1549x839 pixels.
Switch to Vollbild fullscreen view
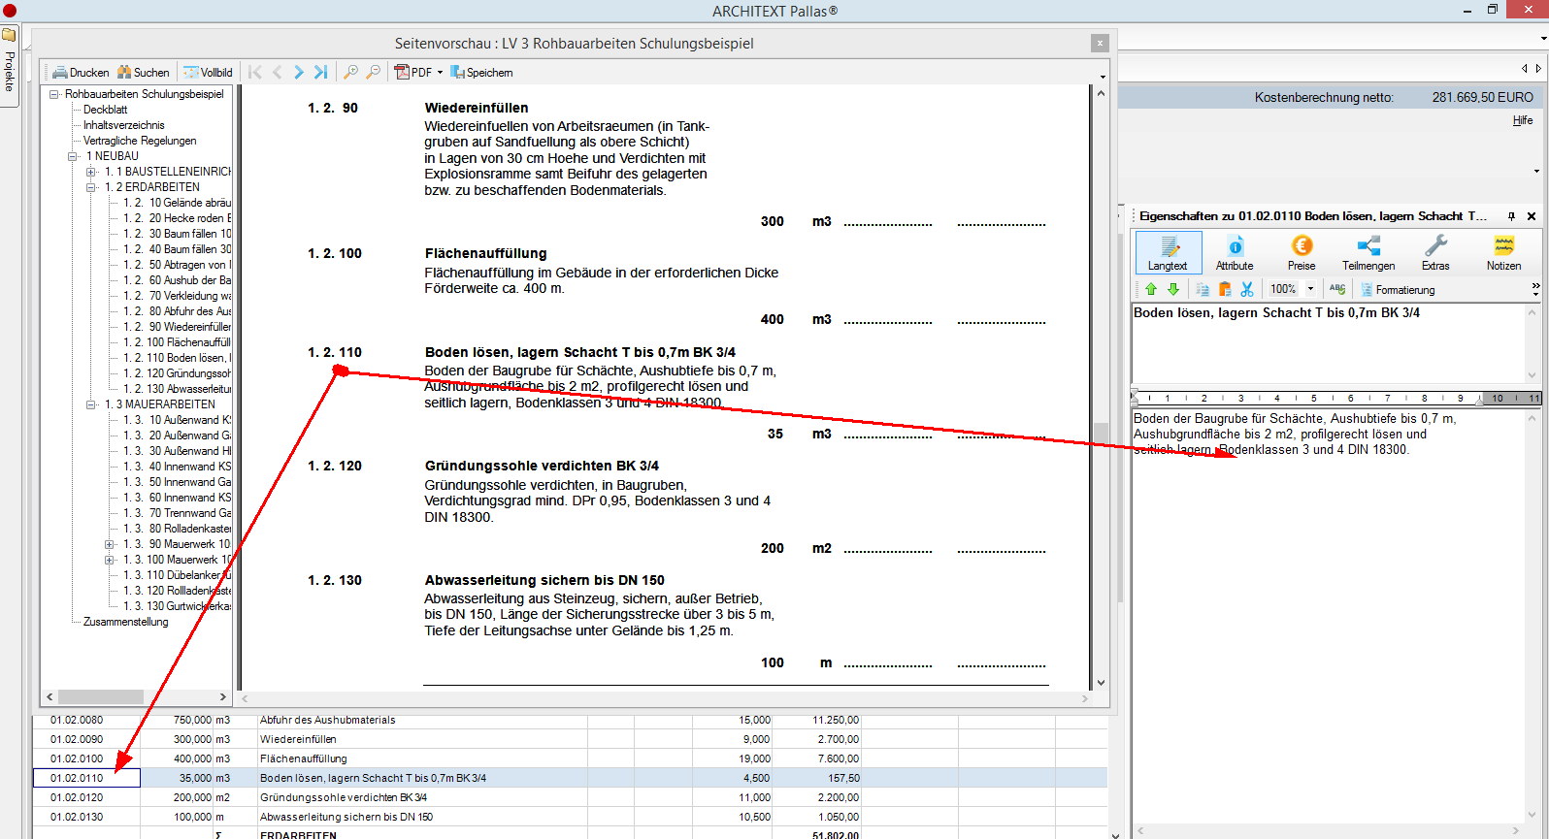[x=209, y=73]
